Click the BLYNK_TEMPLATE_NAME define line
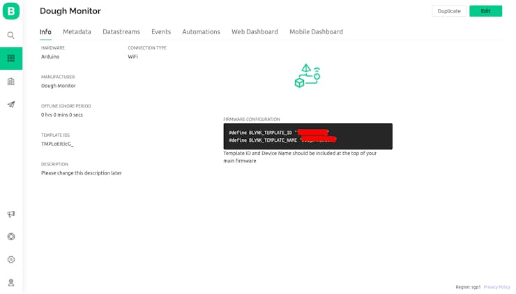 pos(282,140)
